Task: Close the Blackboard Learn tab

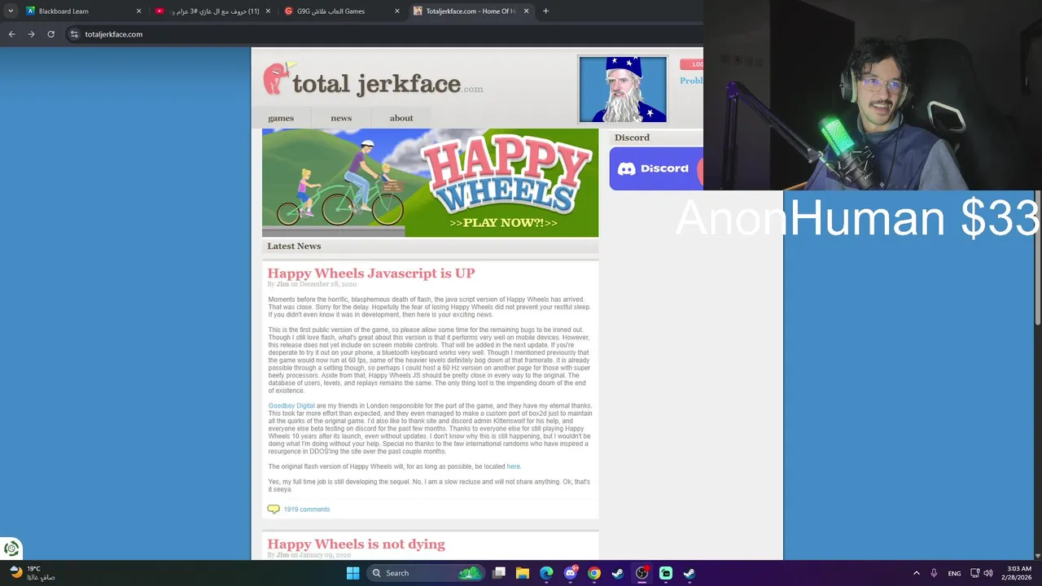Action: pos(138,11)
